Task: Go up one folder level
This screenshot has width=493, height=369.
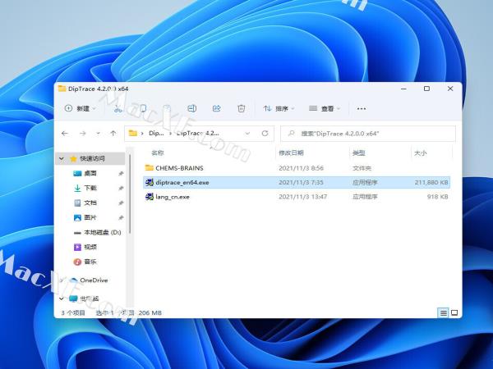Action: pos(113,134)
